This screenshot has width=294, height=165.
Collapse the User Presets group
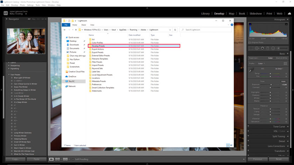click(x=9, y=75)
